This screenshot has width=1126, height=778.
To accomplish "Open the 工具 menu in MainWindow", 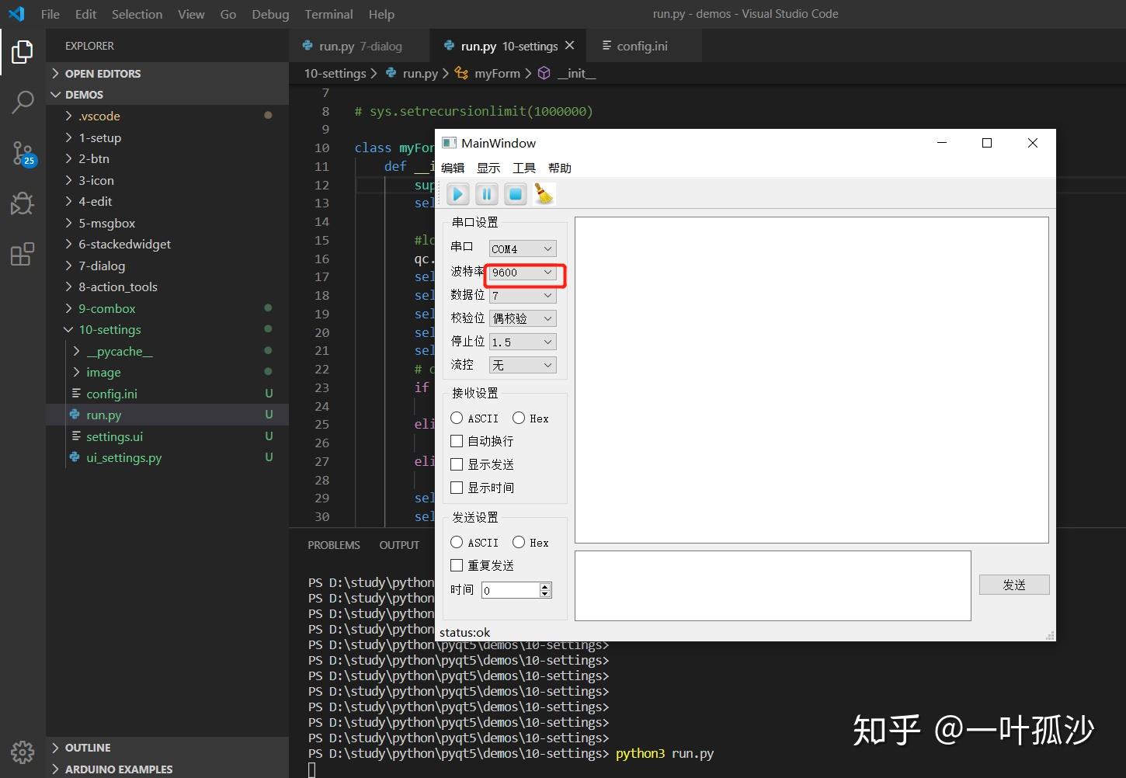I will click(x=523, y=167).
